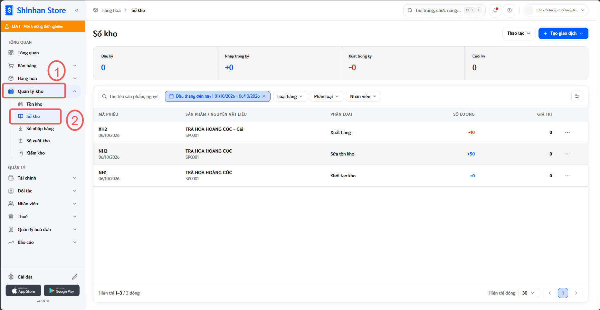Screen dimensions: 600x310
Task: Open the notifications bell
Action: click(495, 10)
